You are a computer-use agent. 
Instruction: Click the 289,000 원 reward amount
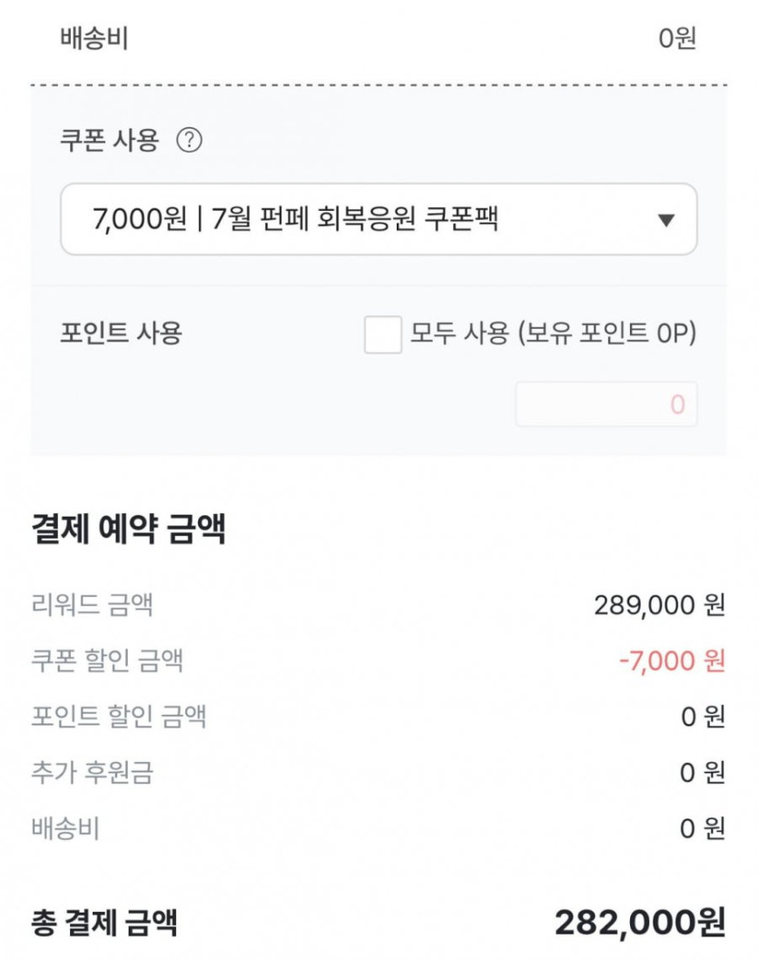pos(659,605)
